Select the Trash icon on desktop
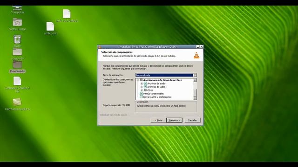This screenshot has width=298, height=167. [17, 39]
